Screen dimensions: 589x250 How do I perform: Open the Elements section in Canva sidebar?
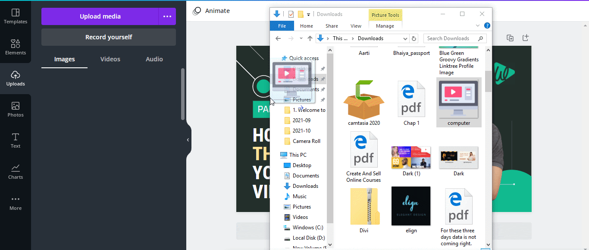(x=16, y=47)
